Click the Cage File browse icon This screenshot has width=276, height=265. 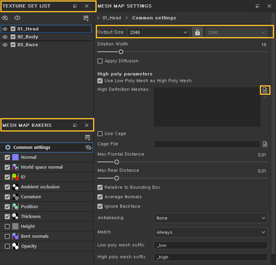[x=265, y=144]
